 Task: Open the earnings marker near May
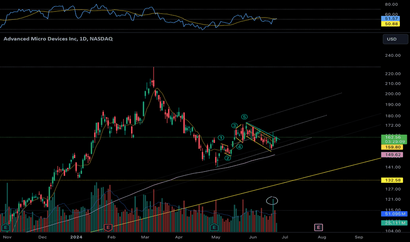[x=214, y=227]
